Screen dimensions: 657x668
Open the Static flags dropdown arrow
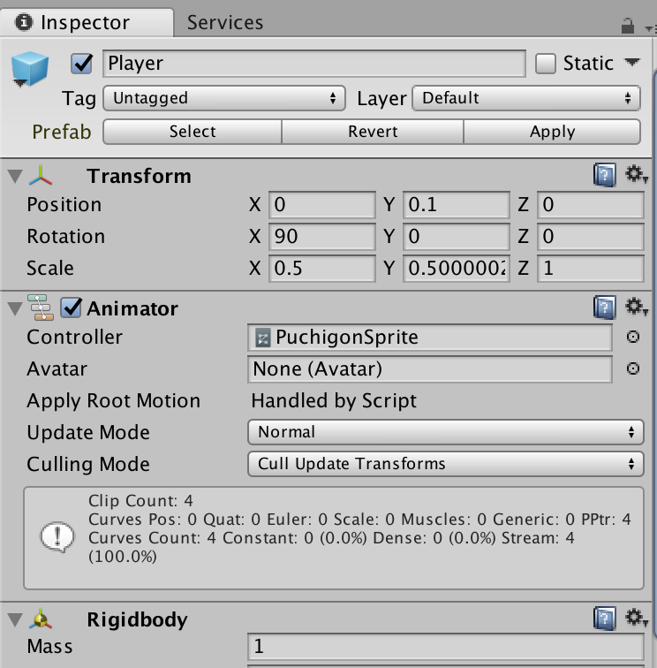[x=632, y=63]
